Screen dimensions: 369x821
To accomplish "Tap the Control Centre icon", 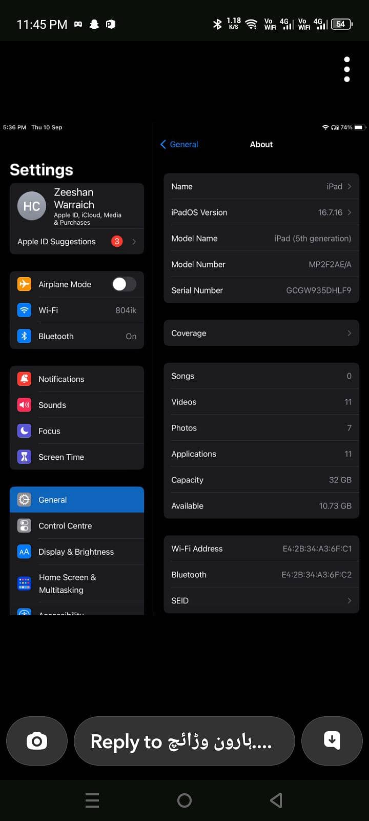I will pos(24,525).
